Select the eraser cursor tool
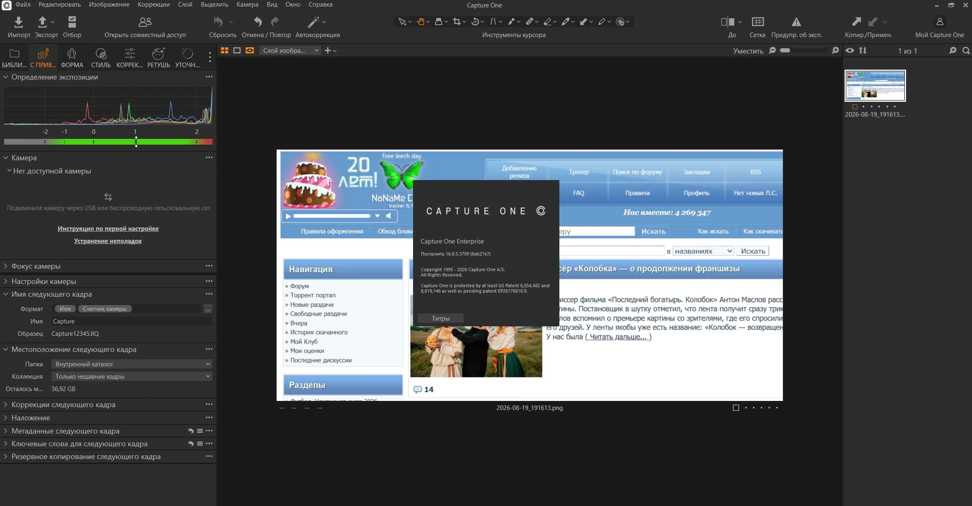 (548, 21)
